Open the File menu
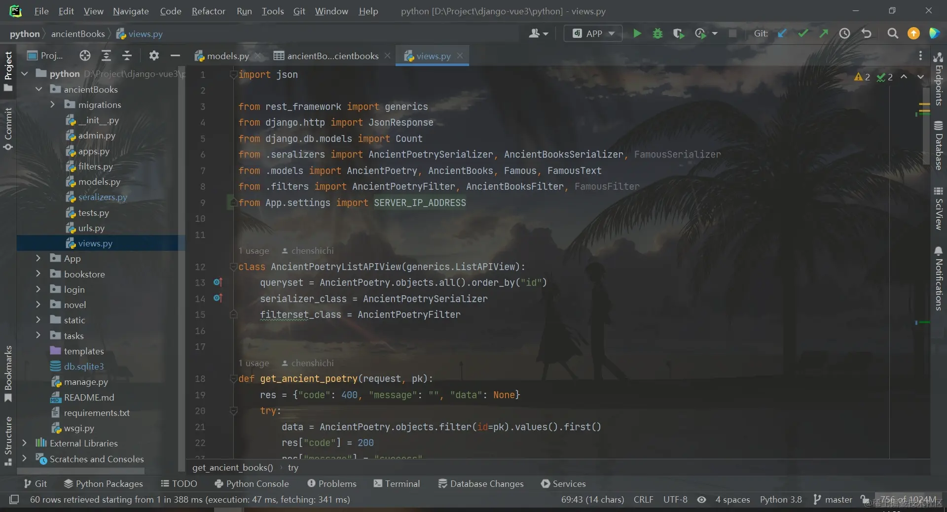The image size is (947, 512). [41, 11]
